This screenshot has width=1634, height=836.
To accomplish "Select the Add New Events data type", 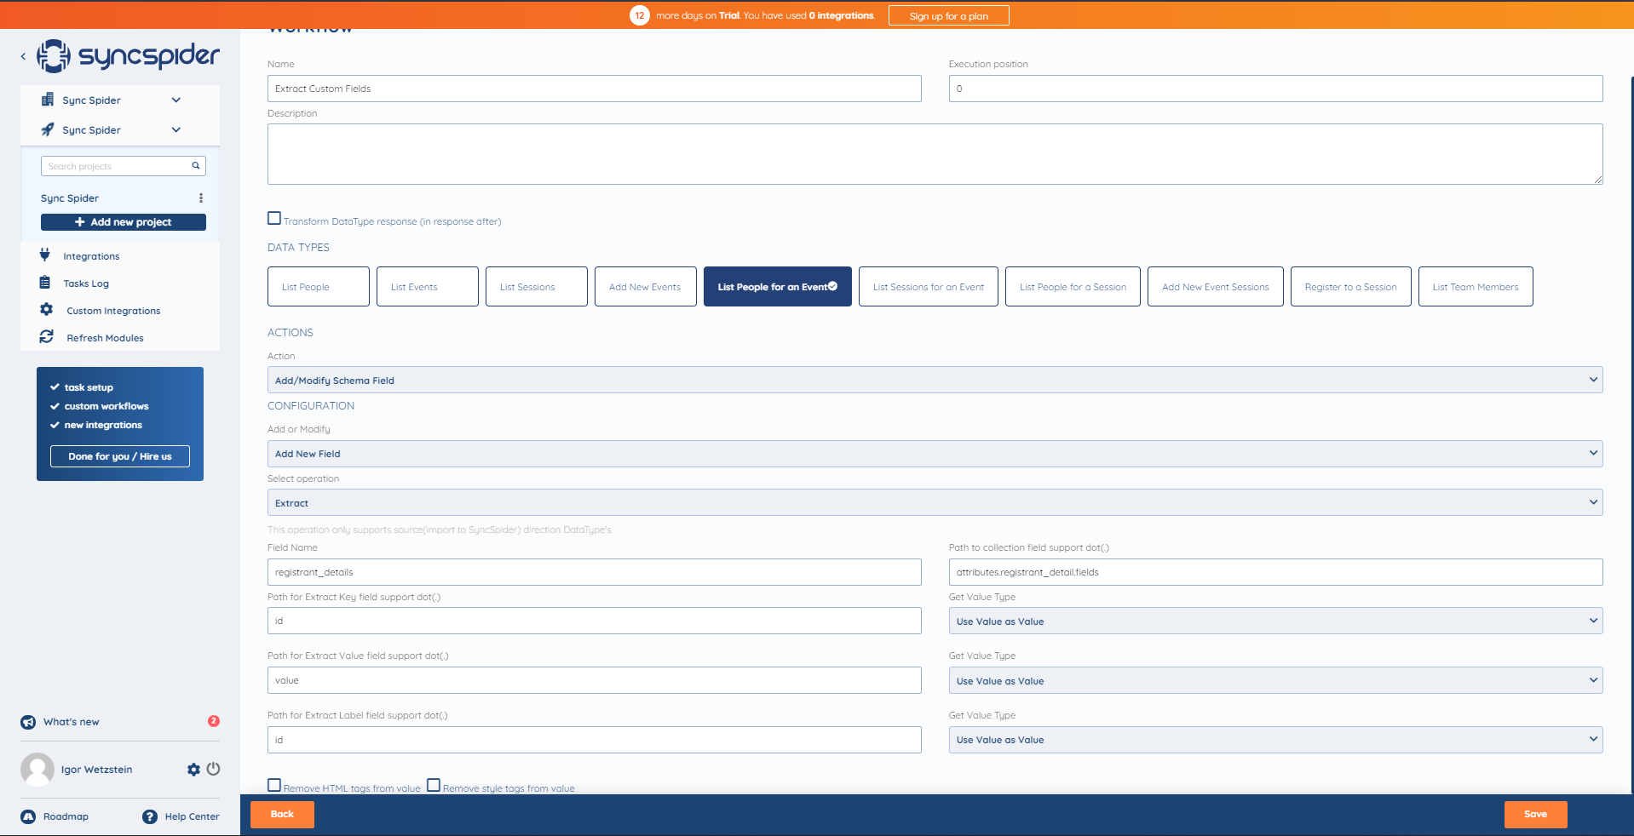I will (646, 287).
